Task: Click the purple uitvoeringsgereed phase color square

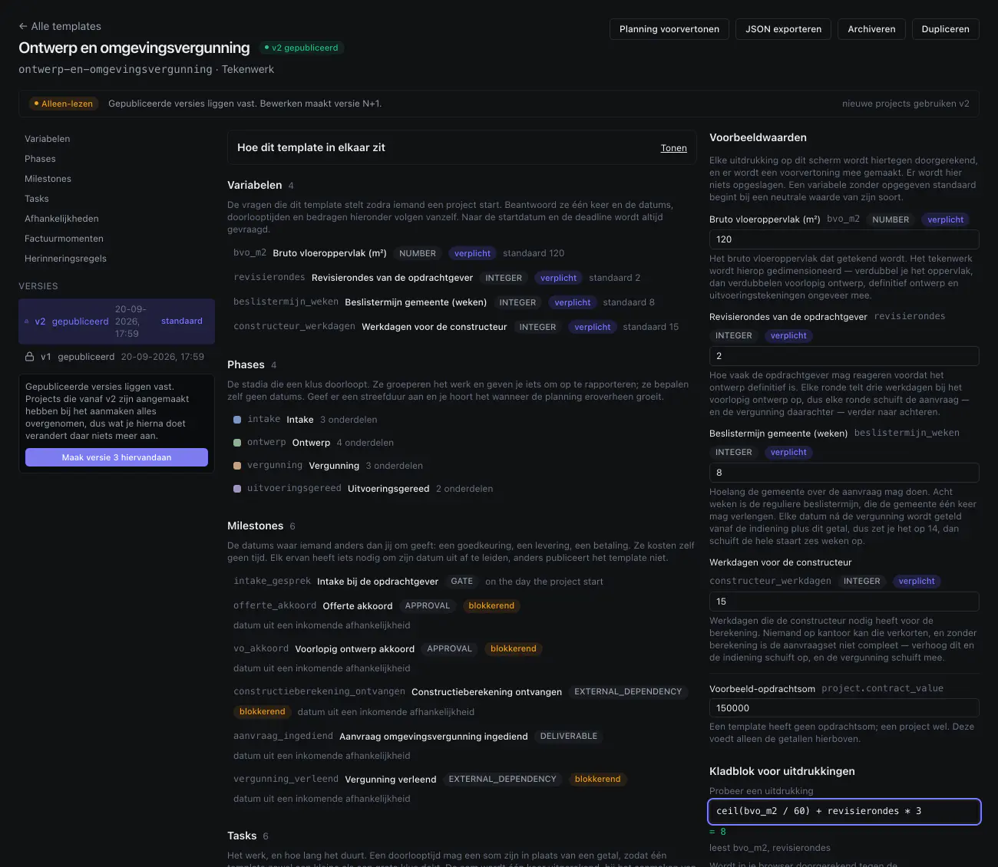Action: point(237,489)
